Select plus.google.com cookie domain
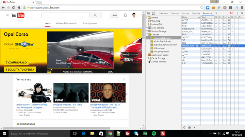Screen dimensions: 245x137 pos(161,52)
